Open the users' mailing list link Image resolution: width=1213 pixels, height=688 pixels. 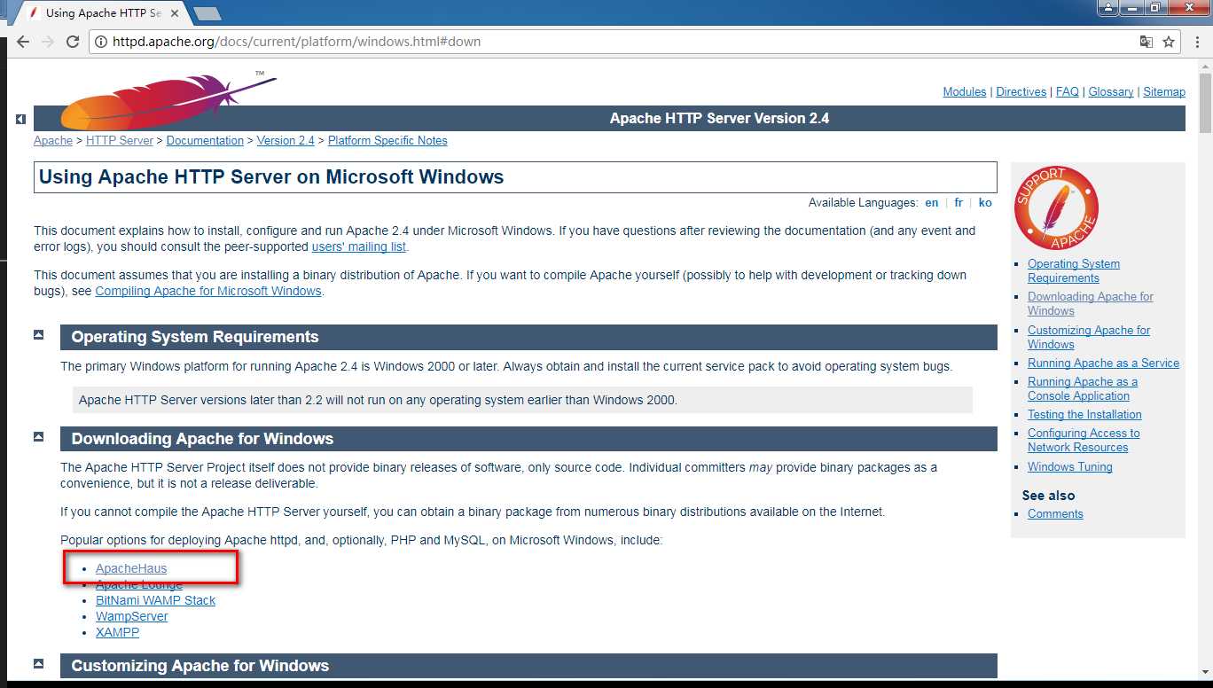tap(359, 247)
